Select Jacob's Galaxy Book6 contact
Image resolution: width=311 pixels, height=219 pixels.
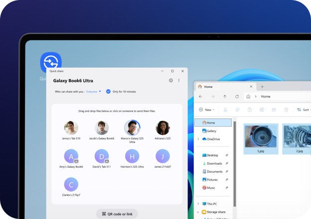click(x=102, y=130)
